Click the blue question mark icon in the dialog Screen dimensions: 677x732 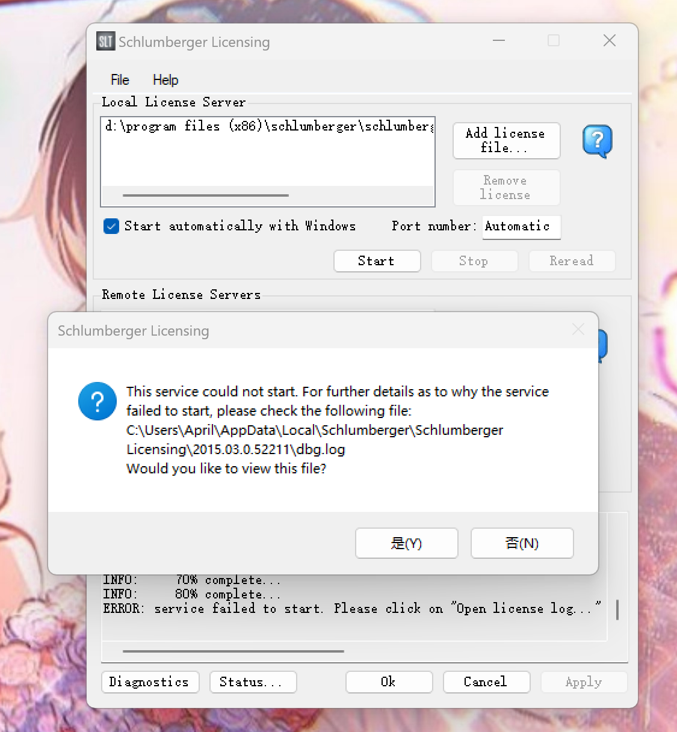(97, 401)
